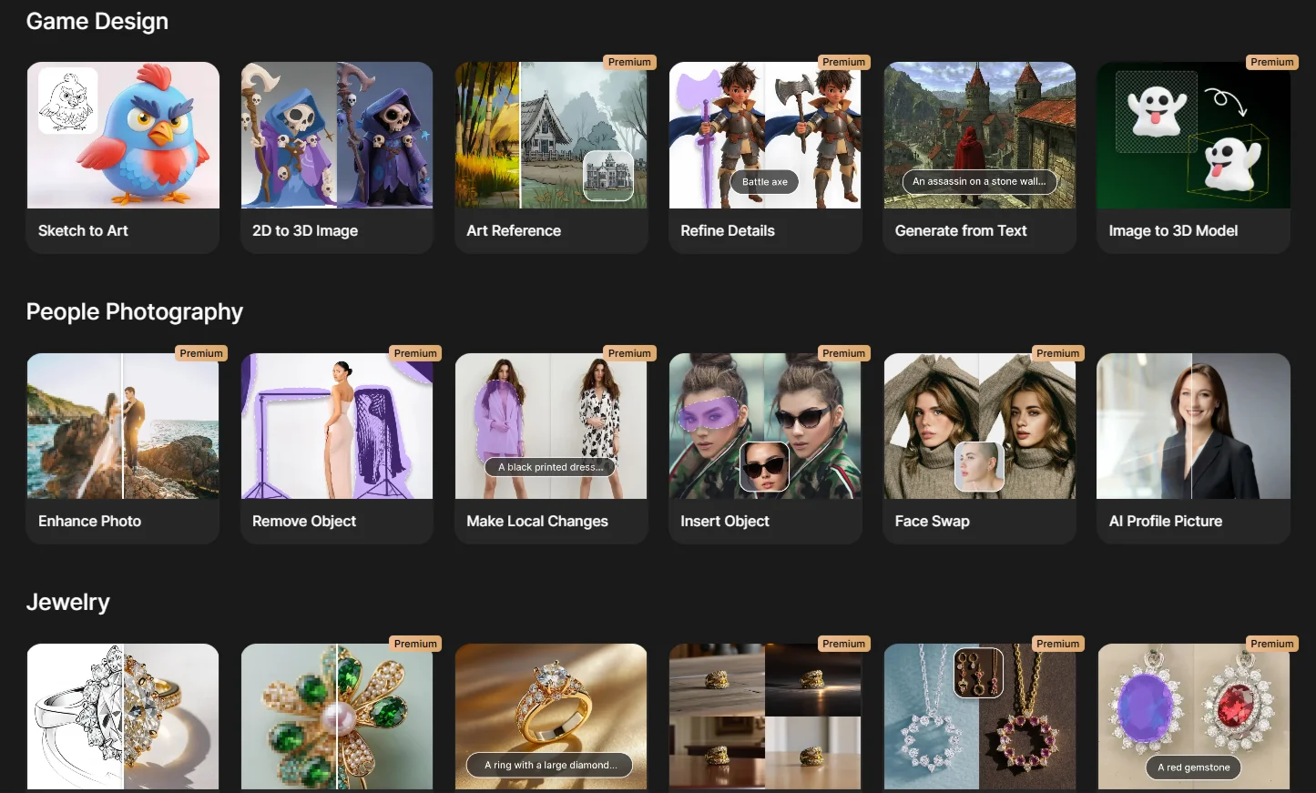The image size is (1316, 793).
Task: Click the Premium badge on Image to 3D Model
Action: pos(1272,62)
